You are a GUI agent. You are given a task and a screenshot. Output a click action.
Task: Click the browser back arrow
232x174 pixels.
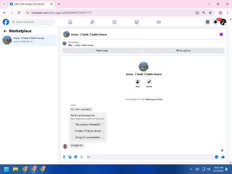pos(5,13)
